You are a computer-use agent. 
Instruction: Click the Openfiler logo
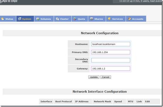pos(9,1)
